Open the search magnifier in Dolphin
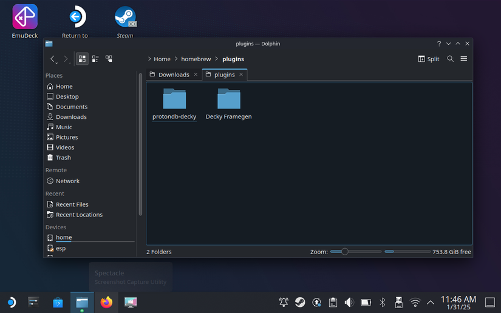Screen dimensions: 501x313 [450, 59]
